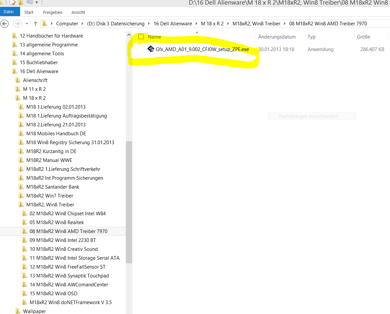Expand dropdown arrow after 16 Dell Alienware breadcrumb
This screenshot has width=390, height=314.
(197, 24)
